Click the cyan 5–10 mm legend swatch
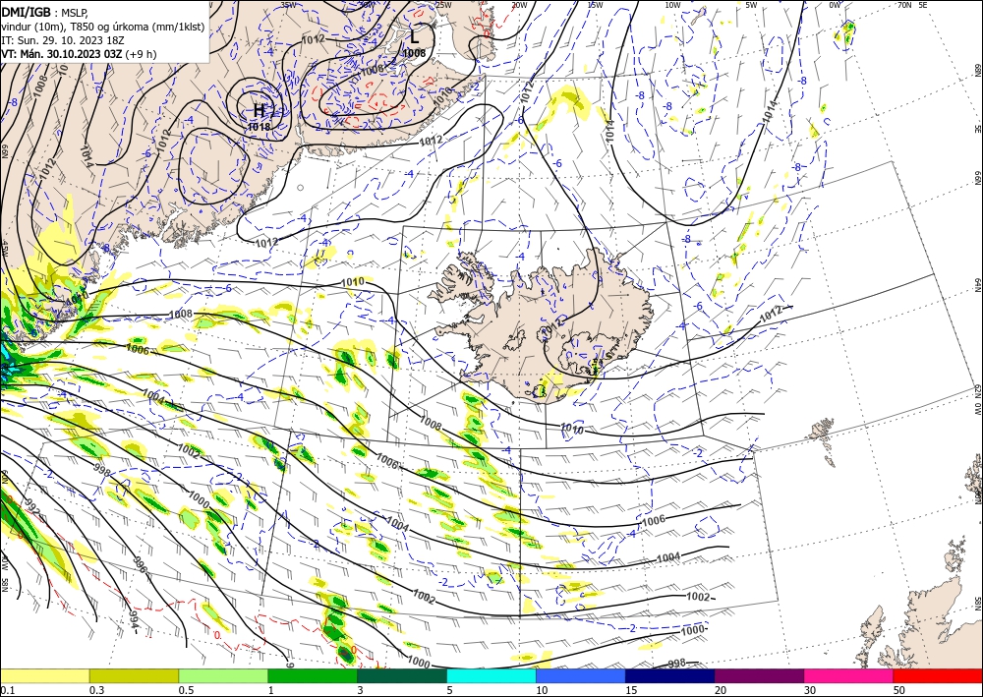This screenshot has height=697, width=983. coord(491,675)
